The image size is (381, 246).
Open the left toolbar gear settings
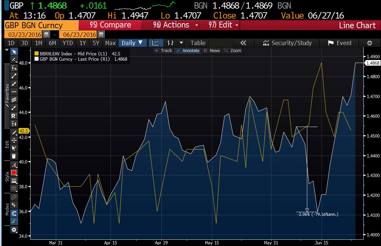(x=14, y=230)
